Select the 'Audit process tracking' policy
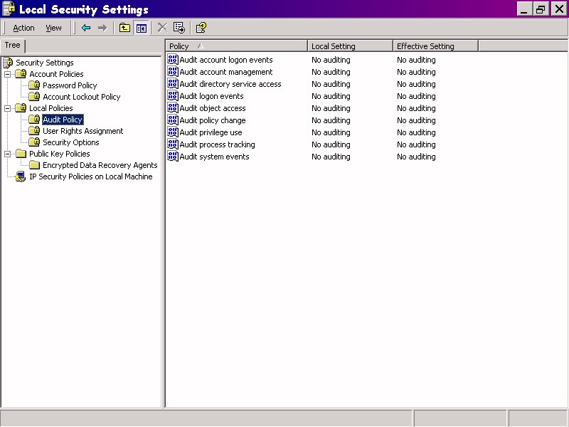 pos(217,144)
